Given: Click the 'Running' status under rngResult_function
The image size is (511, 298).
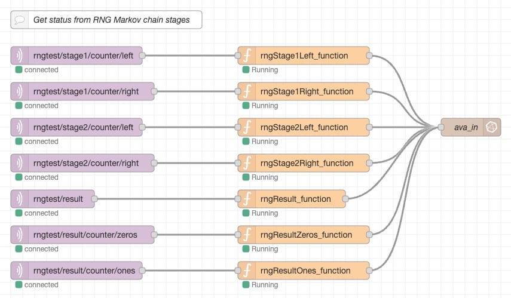Looking at the screenshot, I should click(265, 213).
